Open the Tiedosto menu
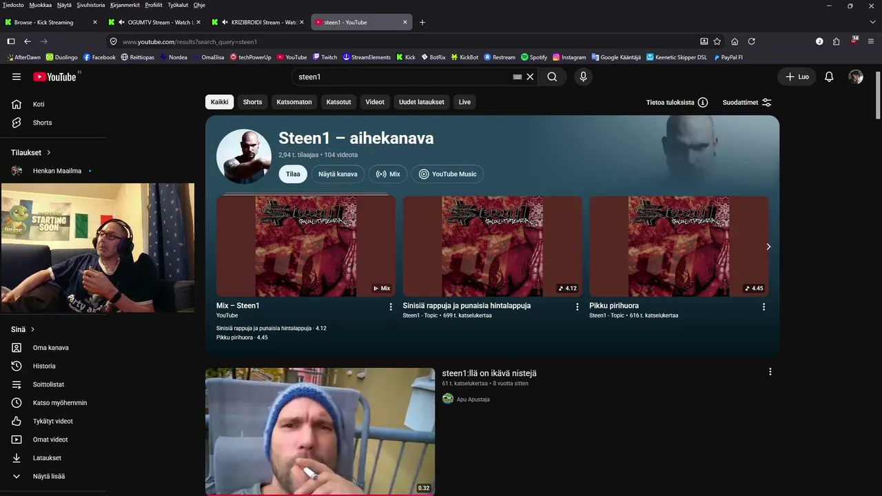Viewport: 882px width, 496px height. (13, 5)
